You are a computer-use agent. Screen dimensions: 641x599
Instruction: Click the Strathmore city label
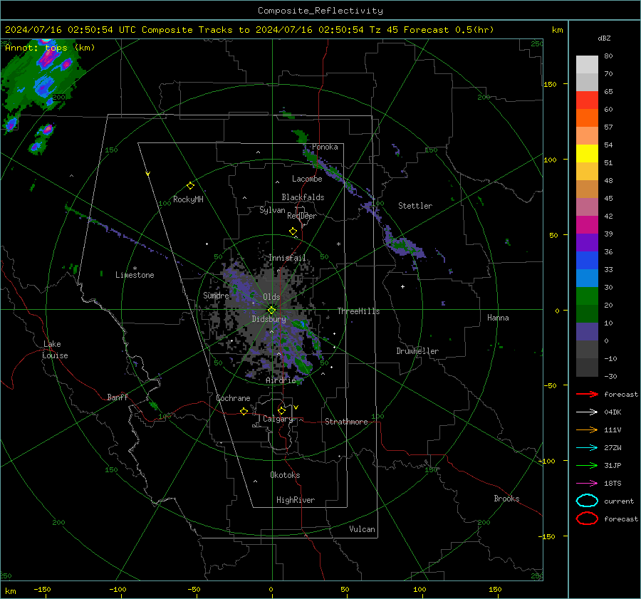click(x=346, y=422)
